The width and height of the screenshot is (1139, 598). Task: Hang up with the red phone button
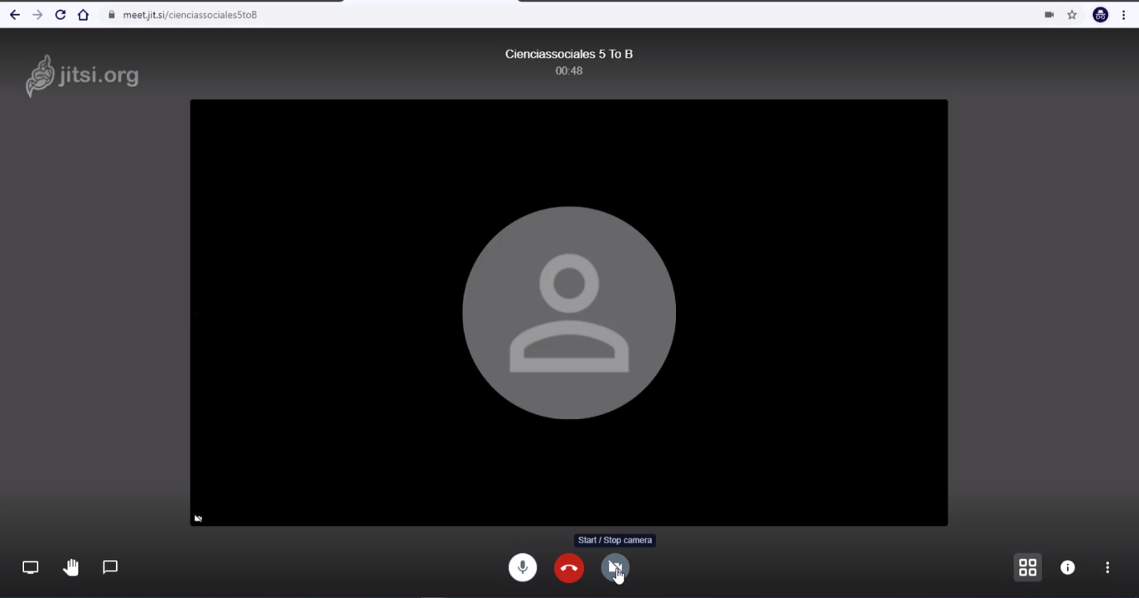[569, 567]
